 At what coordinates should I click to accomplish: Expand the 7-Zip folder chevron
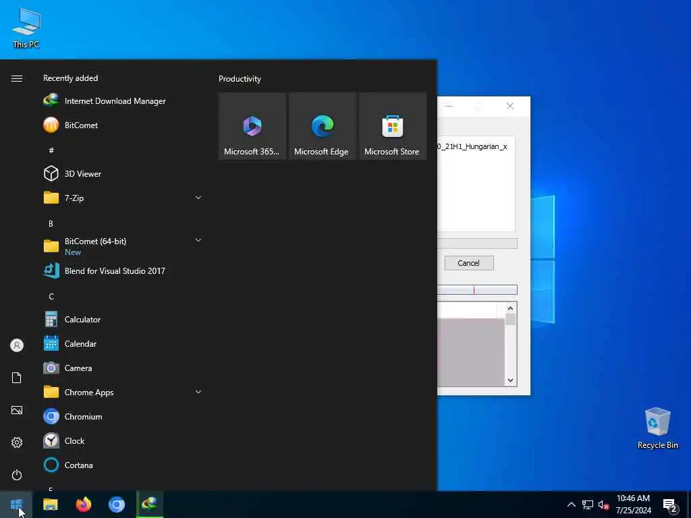[x=198, y=198]
